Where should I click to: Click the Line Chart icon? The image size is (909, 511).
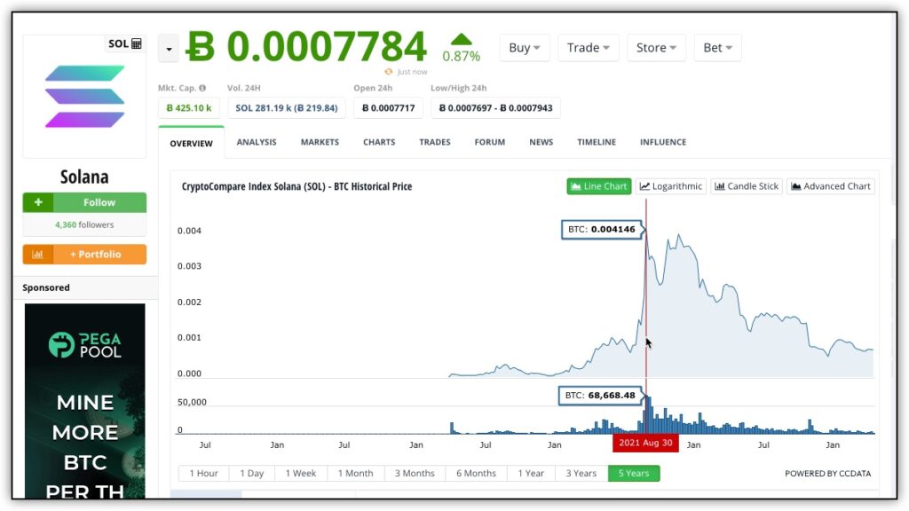(575, 186)
